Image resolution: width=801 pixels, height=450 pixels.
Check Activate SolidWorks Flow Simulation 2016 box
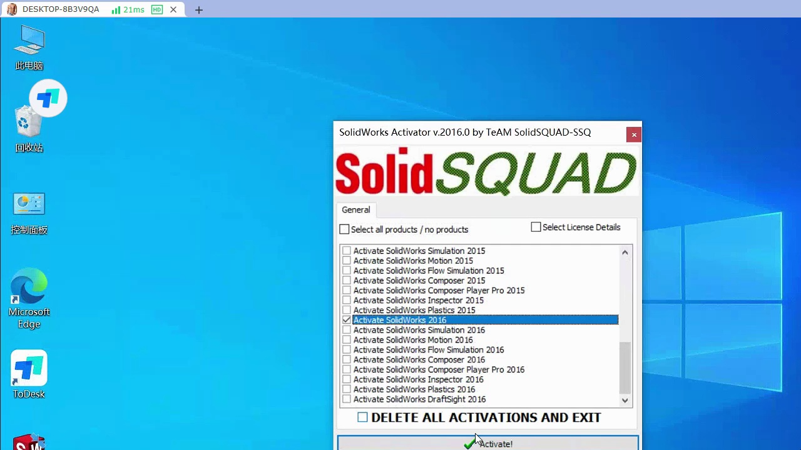[347, 350]
